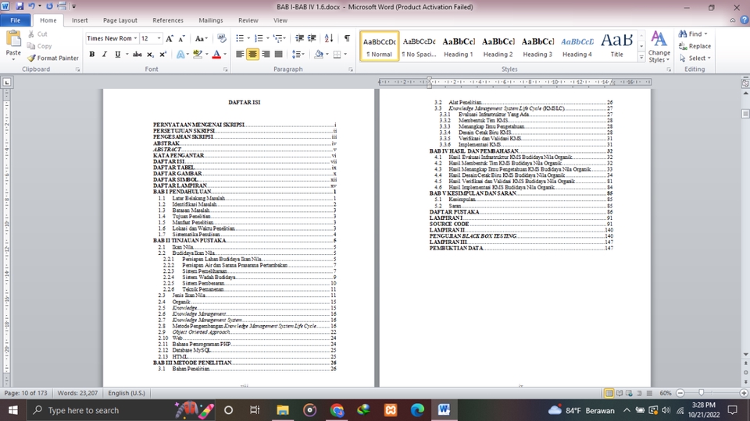Open the Font dialog launcher
The width and height of the screenshot is (750, 421).
tap(225, 69)
